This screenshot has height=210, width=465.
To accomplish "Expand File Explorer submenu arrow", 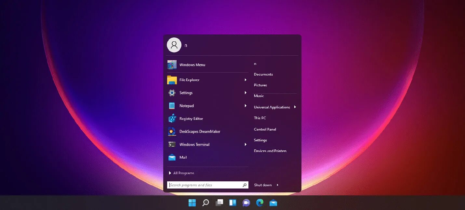I will [246, 80].
